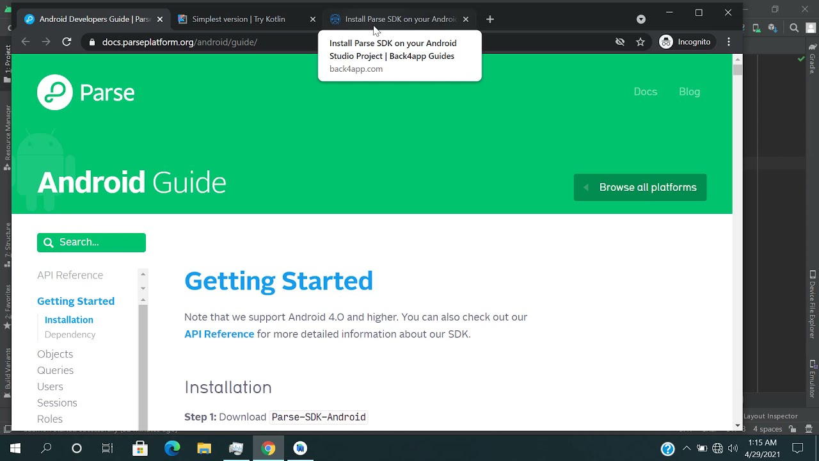
Task: Click the Parse logo in the header
Action: coord(86,92)
